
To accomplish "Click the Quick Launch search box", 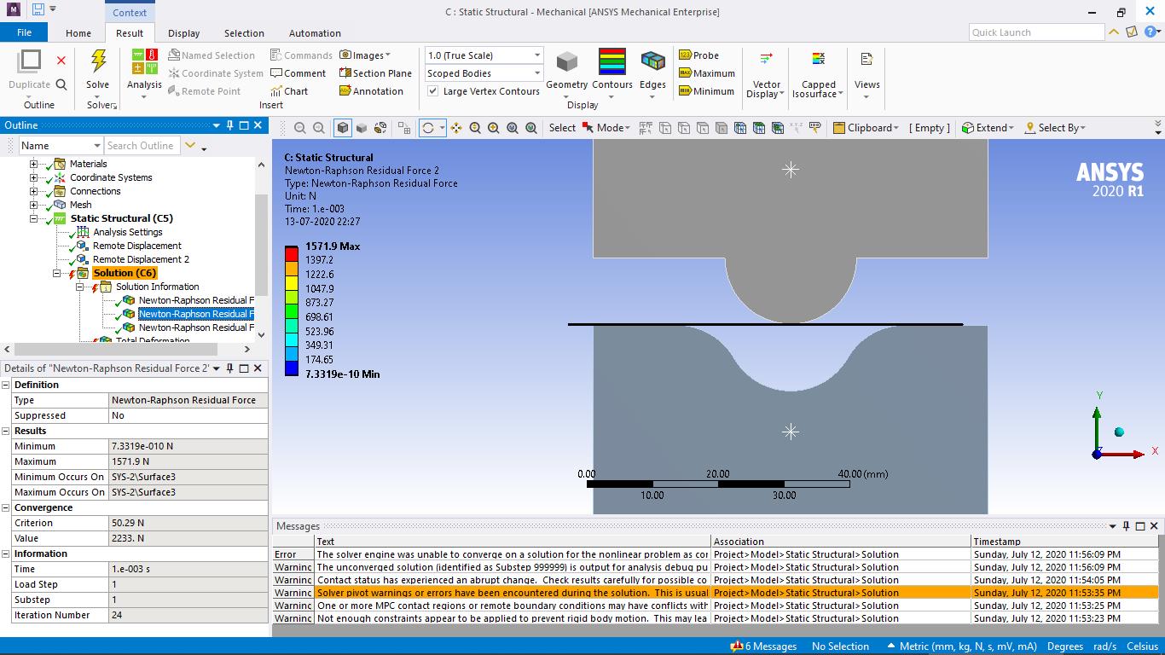I will coord(1037,32).
